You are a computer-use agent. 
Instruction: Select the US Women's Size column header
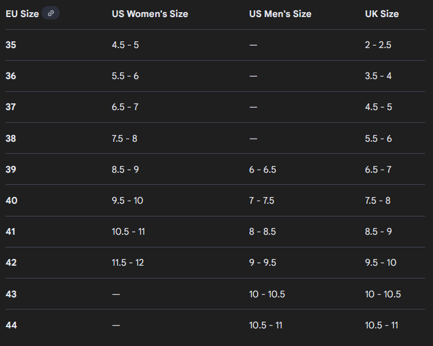pos(150,13)
